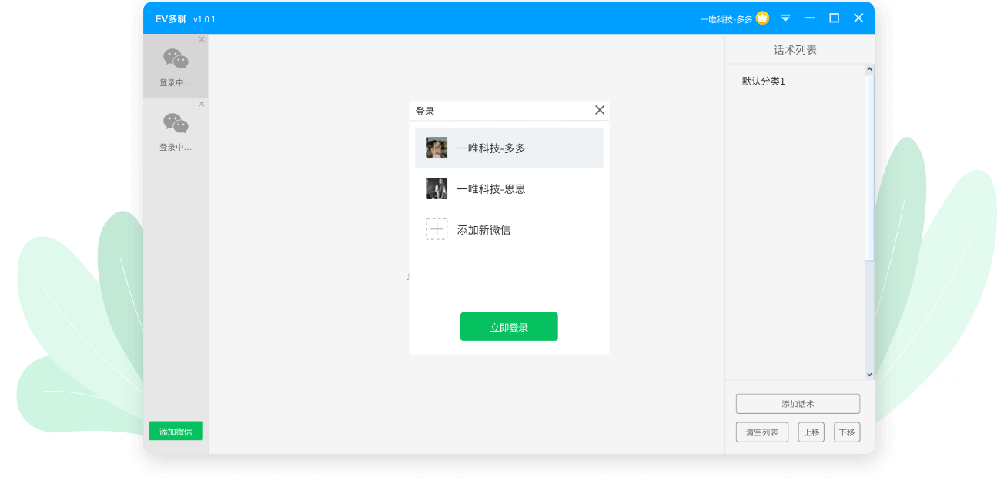Select the first 登录中 WeChat account icon
This screenshot has height=477, width=1007.
176,60
